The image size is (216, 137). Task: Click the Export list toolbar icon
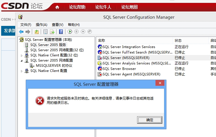[x=52, y=32]
